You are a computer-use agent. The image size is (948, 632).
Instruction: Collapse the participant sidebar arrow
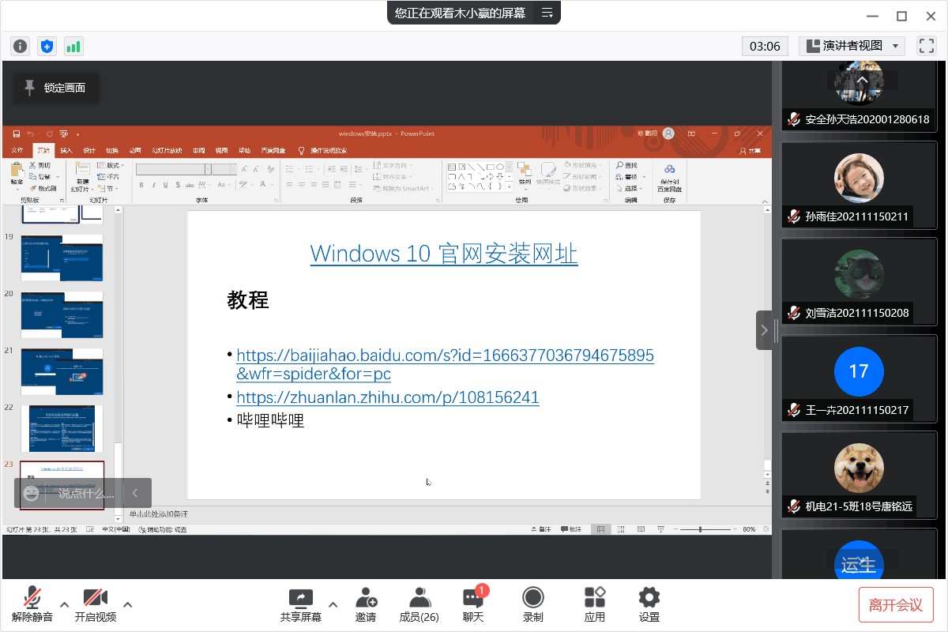[764, 330]
